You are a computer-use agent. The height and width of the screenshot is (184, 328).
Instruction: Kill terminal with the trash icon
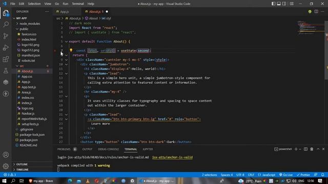tap(312, 149)
